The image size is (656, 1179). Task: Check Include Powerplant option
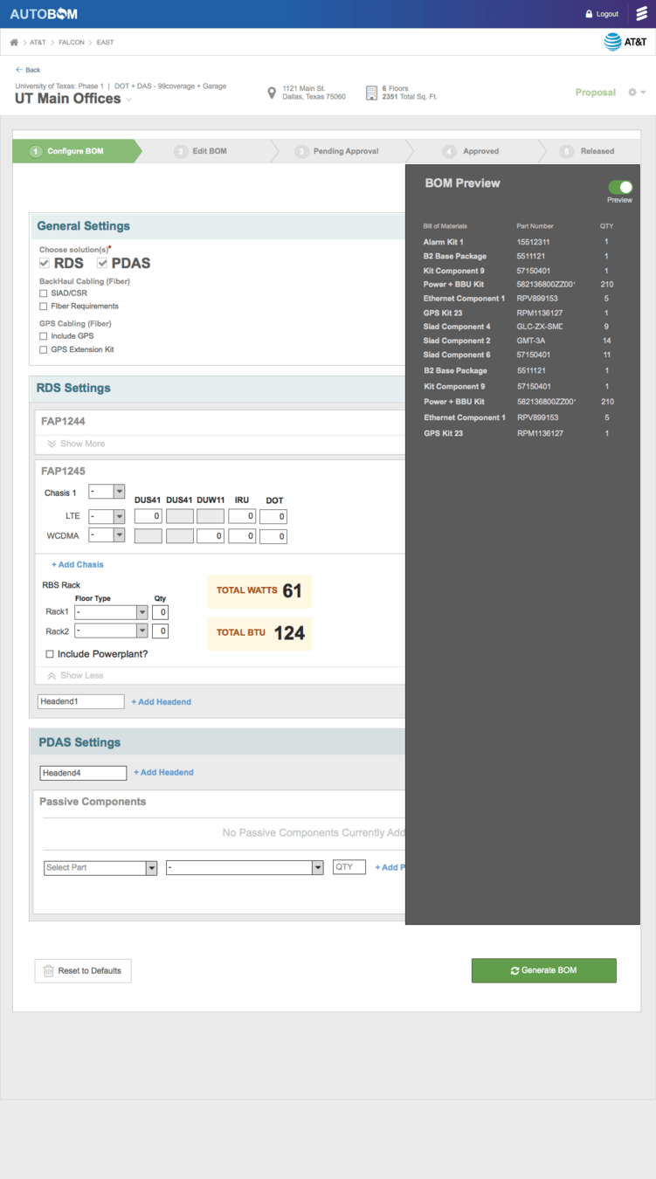point(50,653)
